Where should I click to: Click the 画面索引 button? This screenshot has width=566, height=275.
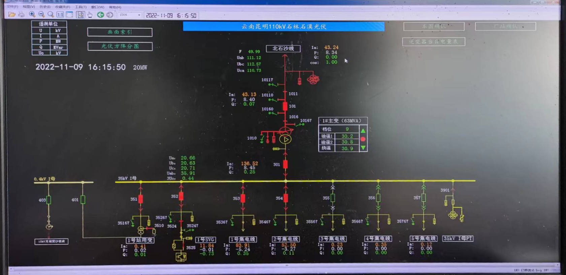(x=120, y=32)
